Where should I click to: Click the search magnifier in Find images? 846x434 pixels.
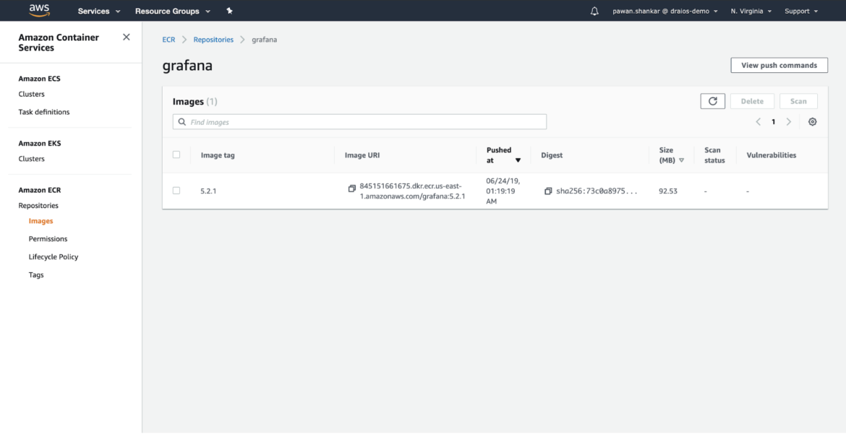[x=181, y=122]
